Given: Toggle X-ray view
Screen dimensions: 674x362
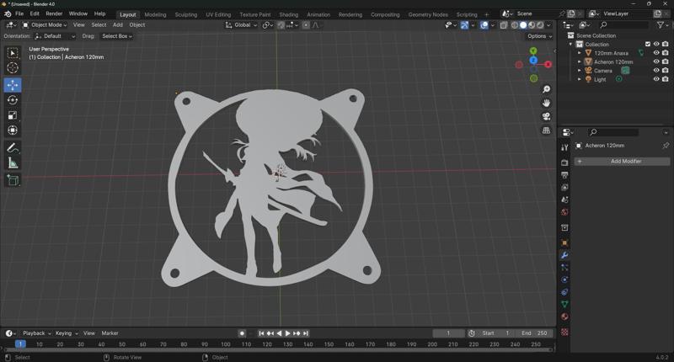Looking at the screenshot, I should (x=504, y=25).
